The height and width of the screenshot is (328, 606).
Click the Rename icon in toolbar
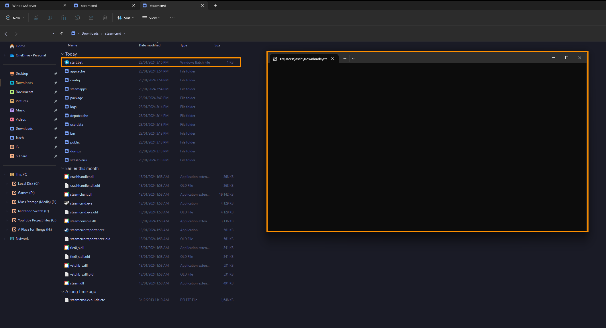[x=77, y=18]
